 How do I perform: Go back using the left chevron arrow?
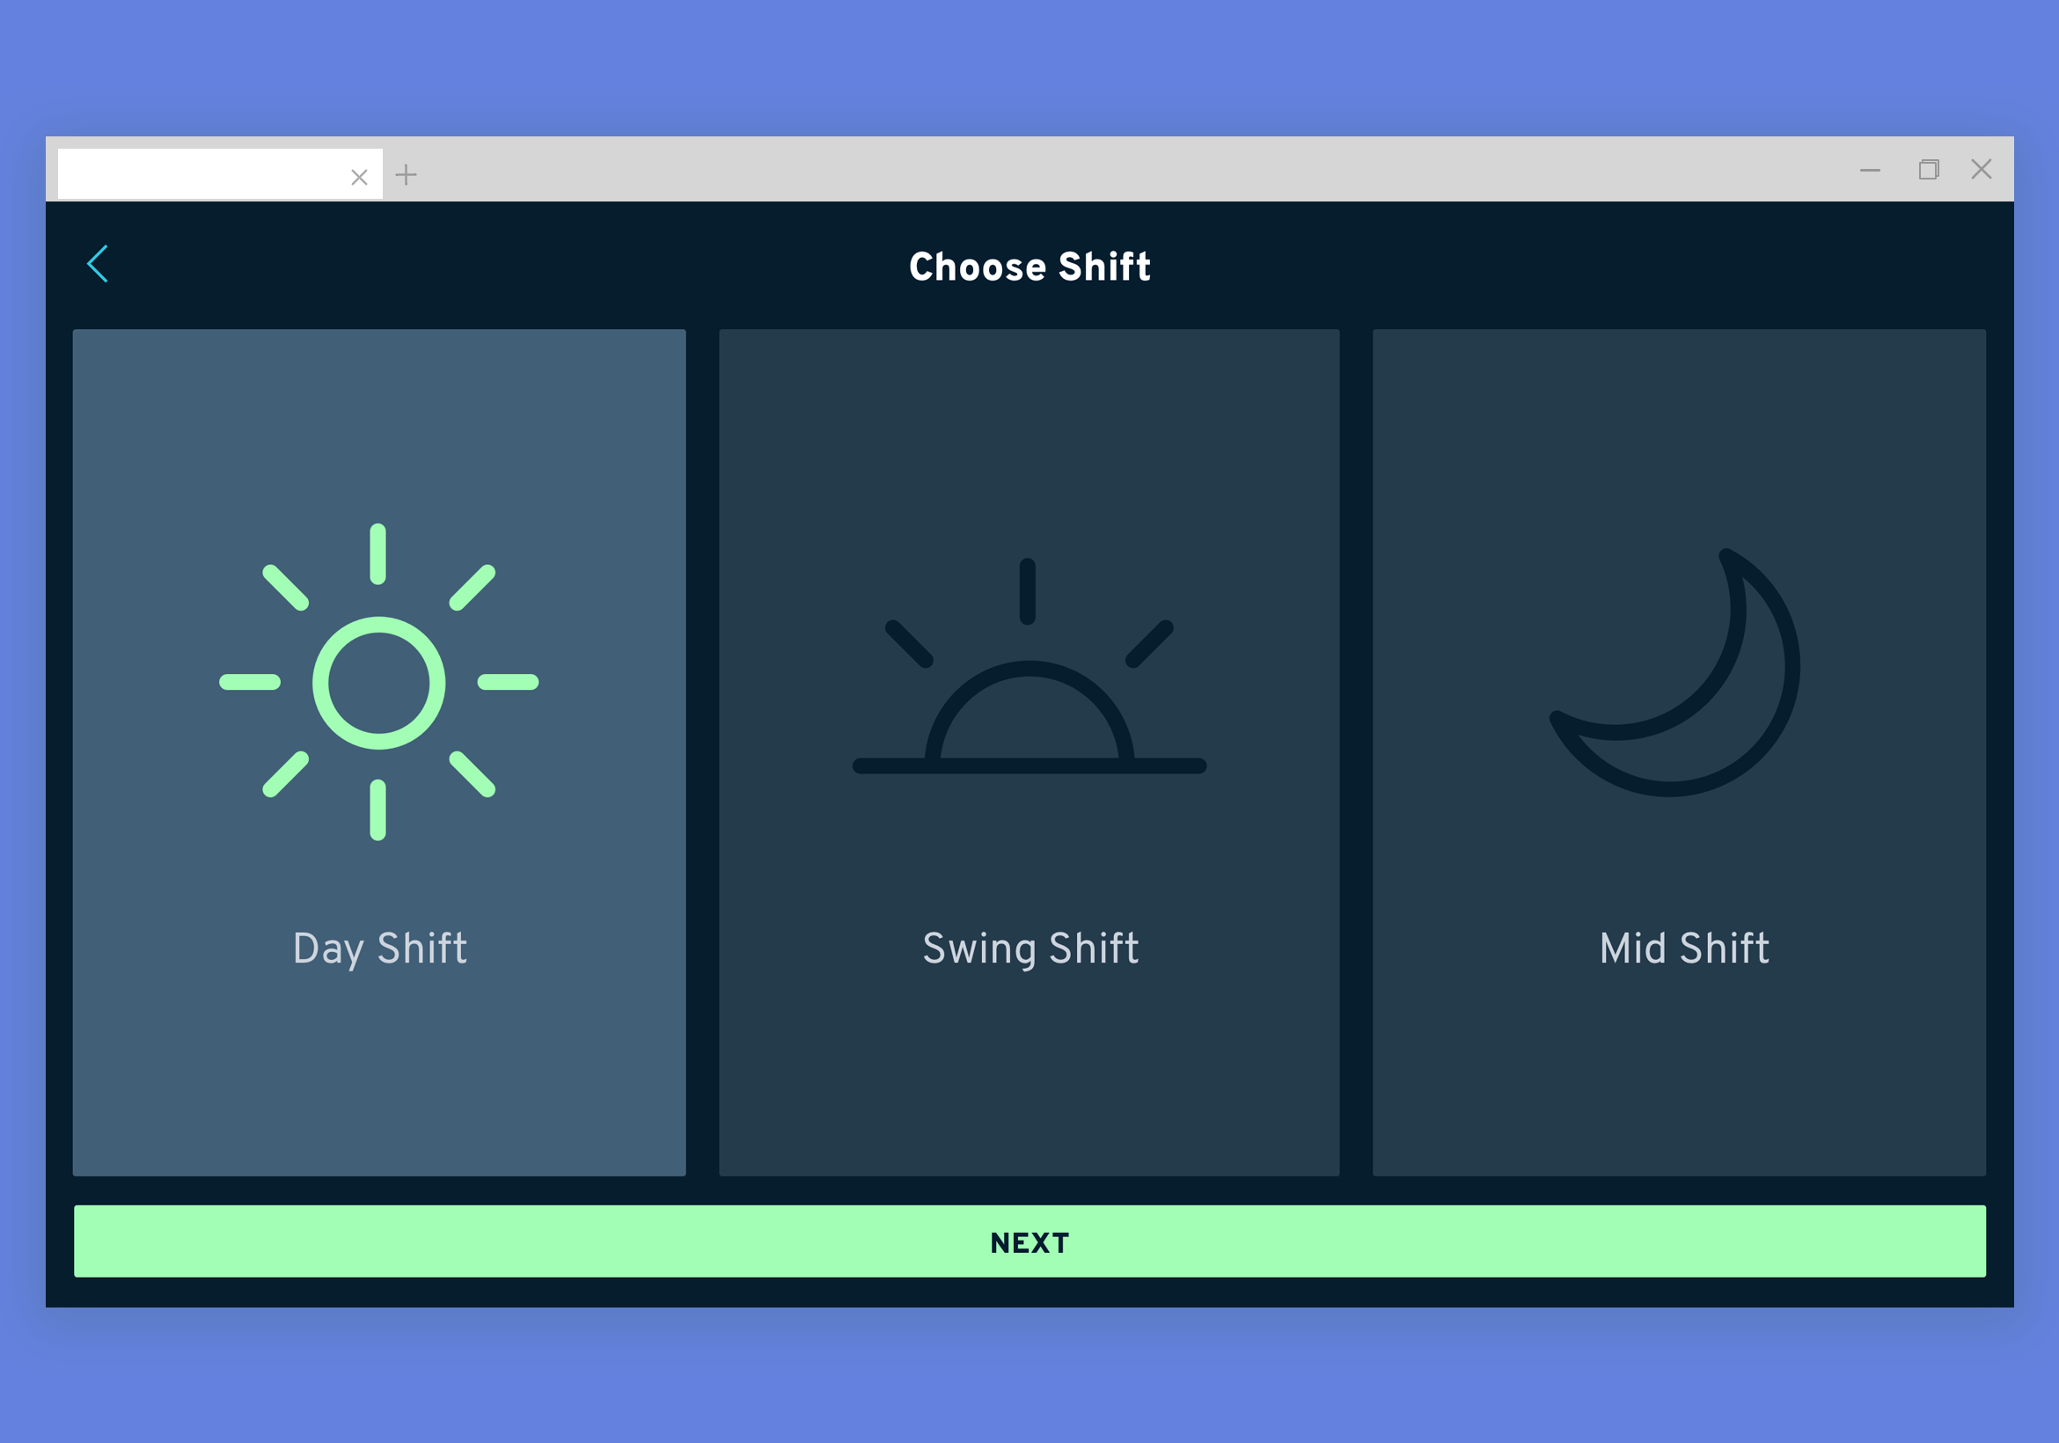pyautogui.click(x=98, y=264)
